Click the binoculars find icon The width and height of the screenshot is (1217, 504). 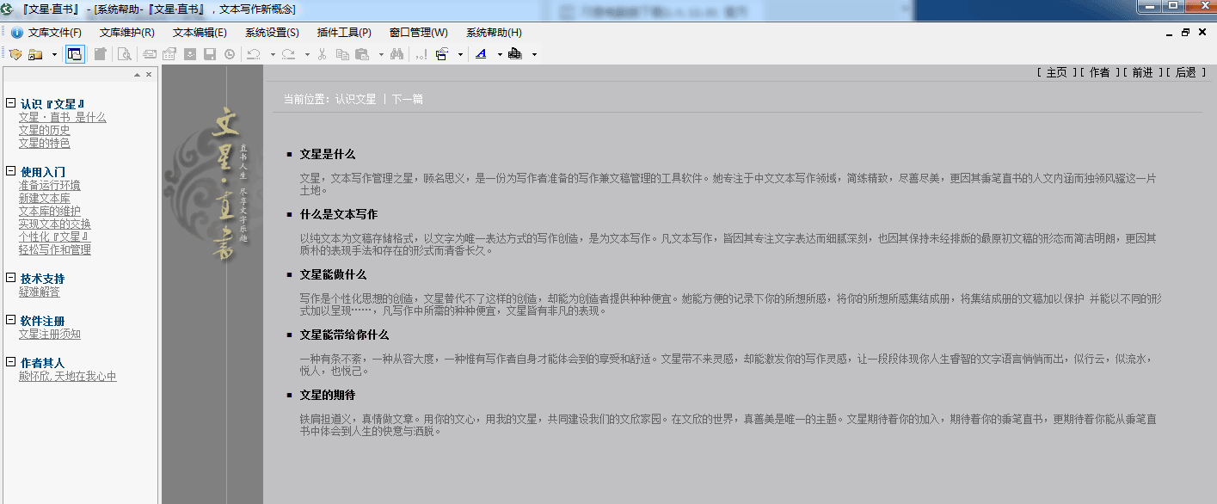click(x=396, y=54)
